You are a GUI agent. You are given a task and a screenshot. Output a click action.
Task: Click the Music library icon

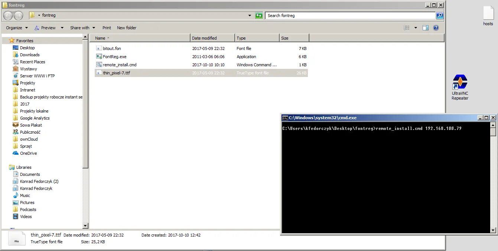(16, 195)
